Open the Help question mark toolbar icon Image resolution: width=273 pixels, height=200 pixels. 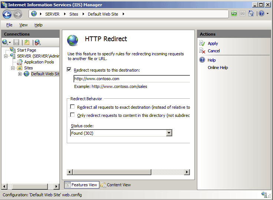[x=262, y=14]
